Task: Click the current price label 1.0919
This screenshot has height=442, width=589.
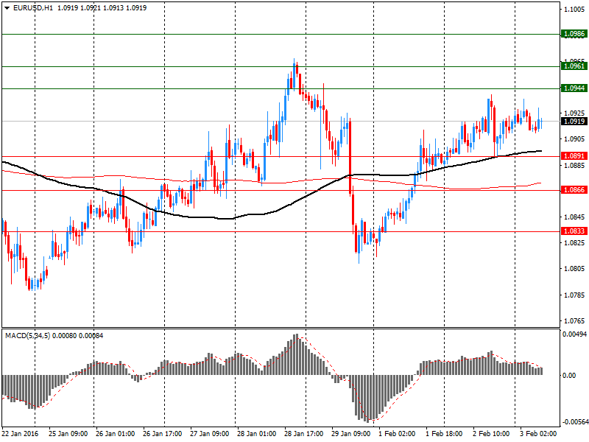Action: (x=574, y=122)
